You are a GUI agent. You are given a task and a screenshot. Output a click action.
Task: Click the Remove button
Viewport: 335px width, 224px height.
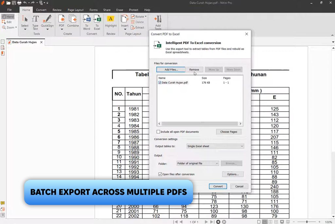point(194,70)
